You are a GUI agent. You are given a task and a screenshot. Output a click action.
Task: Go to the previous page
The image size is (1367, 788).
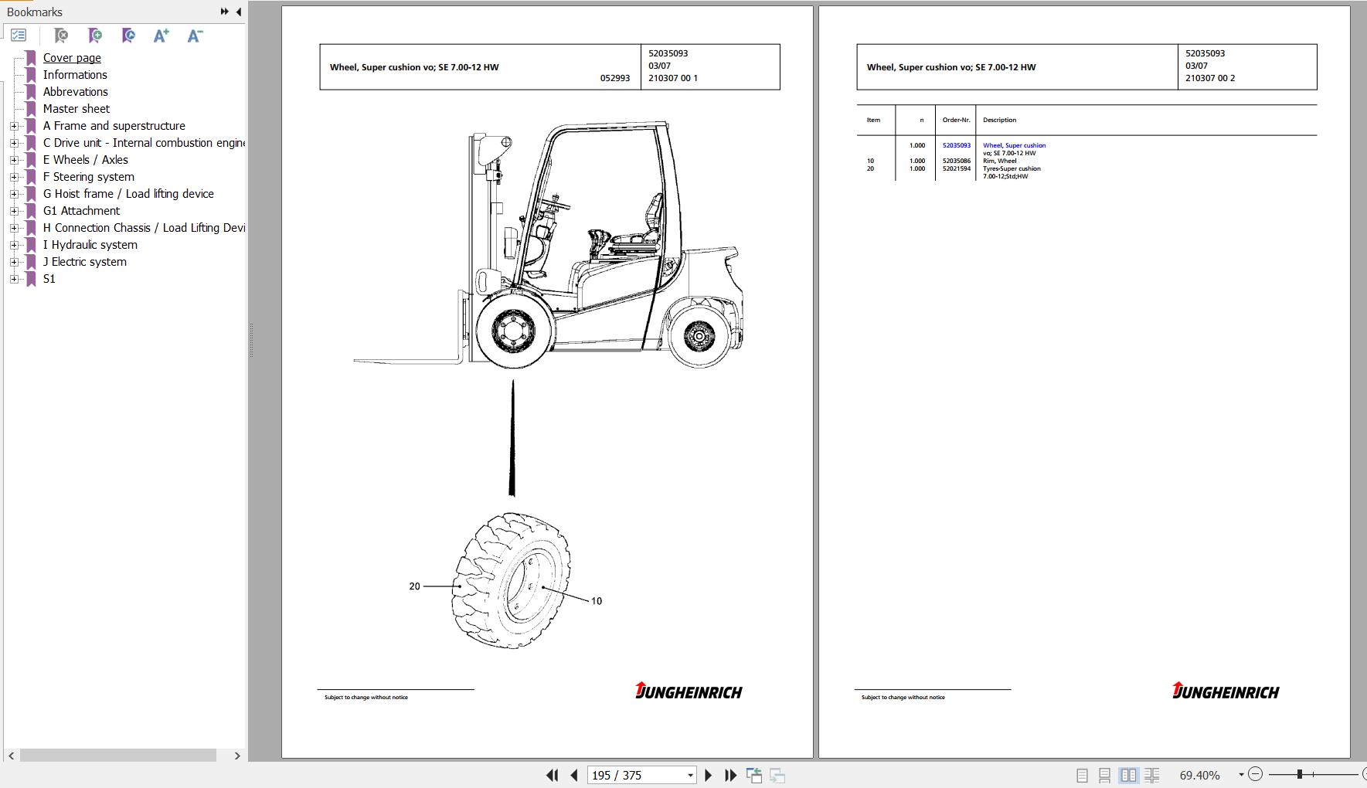[x=574, y=775]
